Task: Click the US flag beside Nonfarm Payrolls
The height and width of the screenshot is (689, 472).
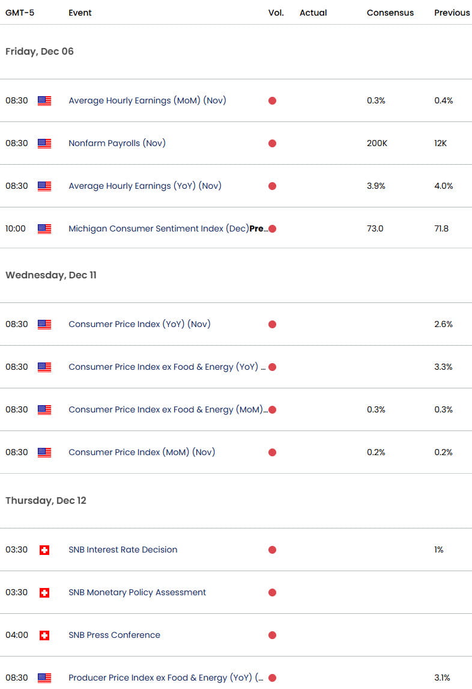Action: pos(44,144)
